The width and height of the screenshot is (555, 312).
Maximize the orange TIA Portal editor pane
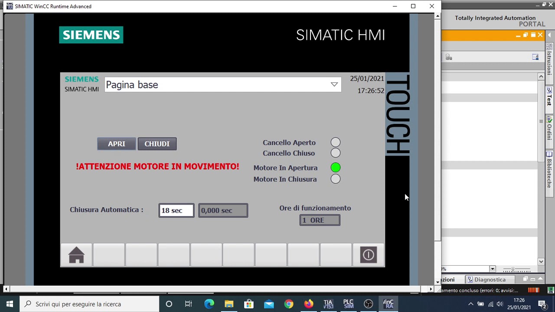[533, 35]
